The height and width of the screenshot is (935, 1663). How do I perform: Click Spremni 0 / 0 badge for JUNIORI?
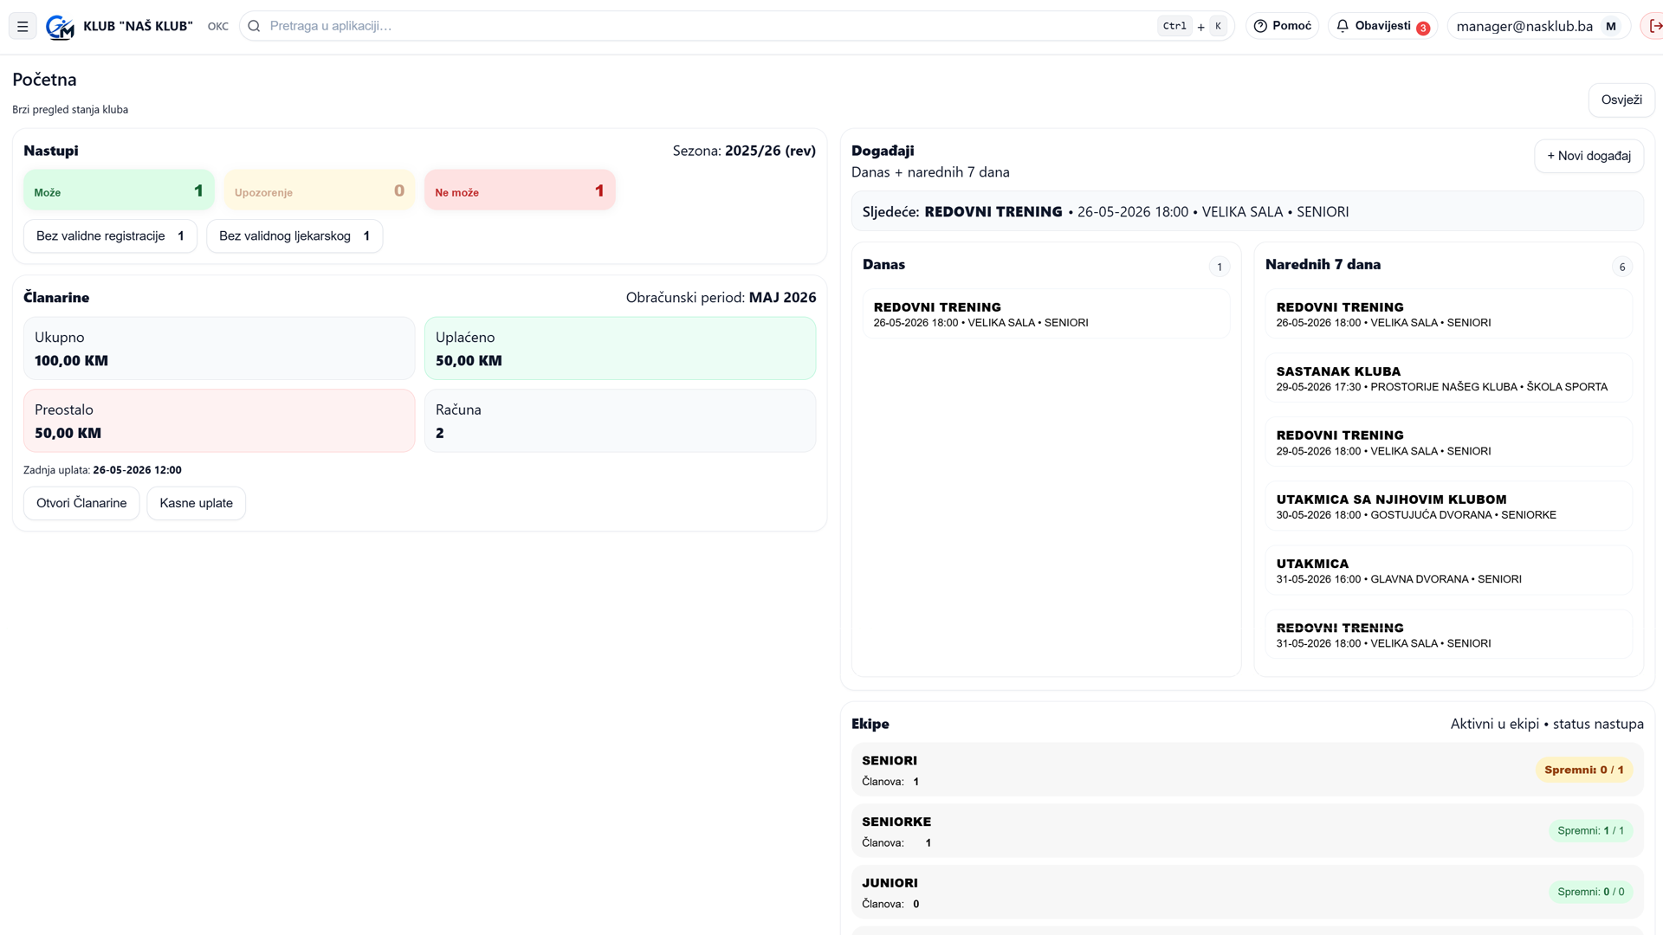(1590, 892)
